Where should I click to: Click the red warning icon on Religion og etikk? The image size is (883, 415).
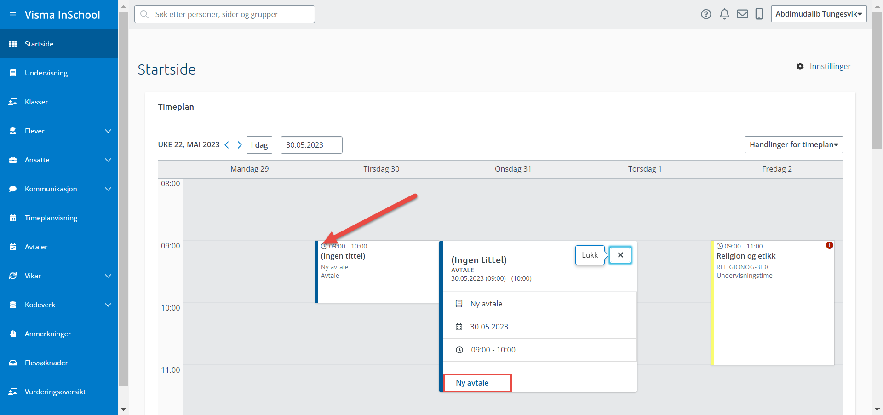[x=829, y=245]
